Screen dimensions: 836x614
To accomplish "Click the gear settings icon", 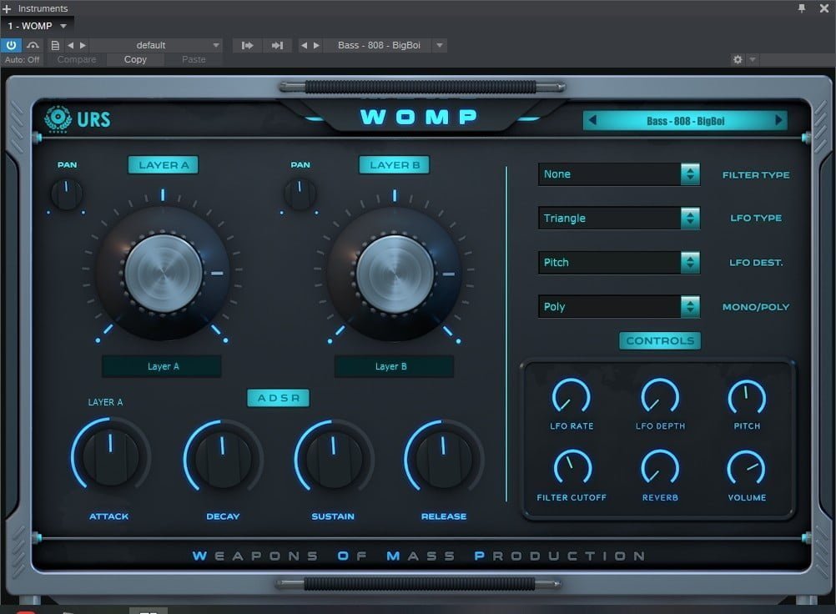I will 737,60.
